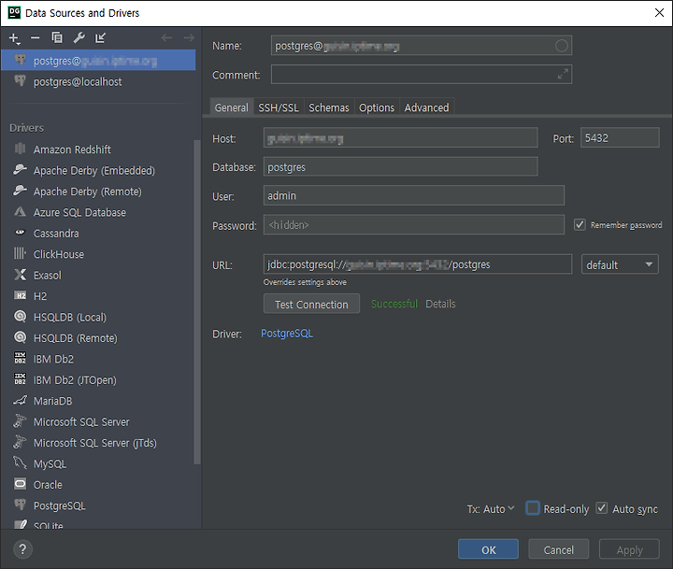Click the color circle in Name field

(x=562, y=46)
